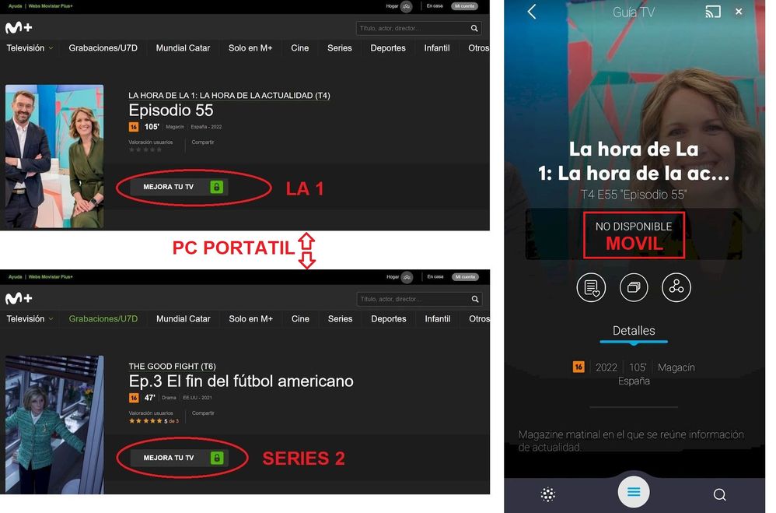Screen dimensions: 776x513
Task: Rate The Good Fight using the star rating
Action: click(145, 421)
